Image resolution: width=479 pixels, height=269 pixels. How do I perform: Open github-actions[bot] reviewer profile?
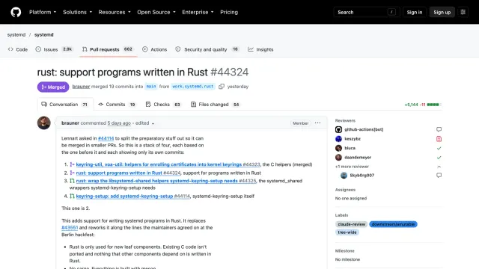pos(364,129)
